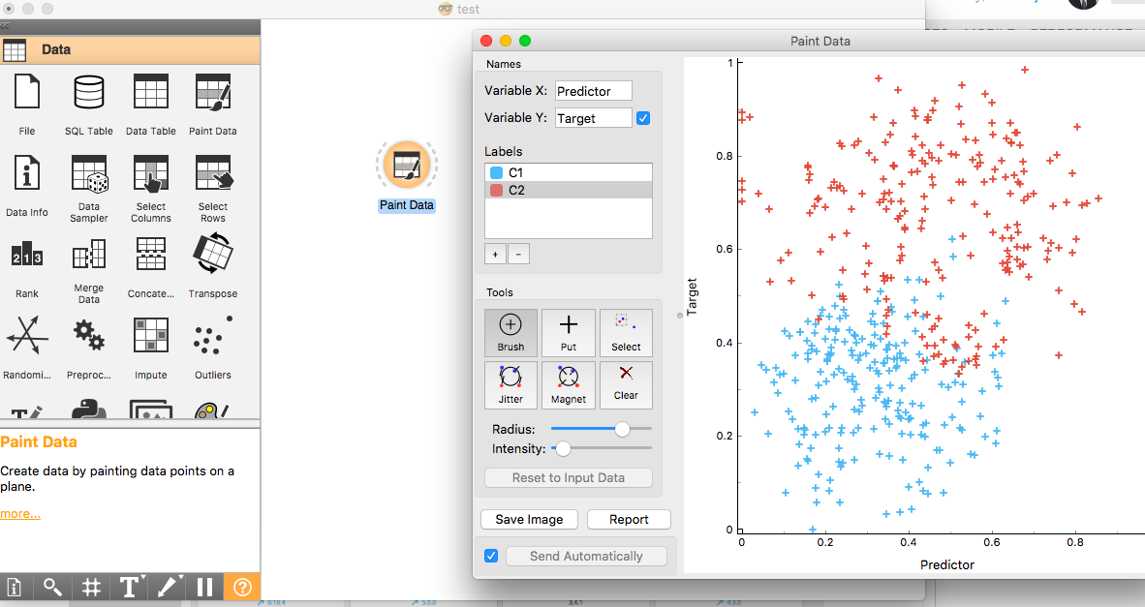Add the Impute widget
1145x607 pixels.
(150, 348)
